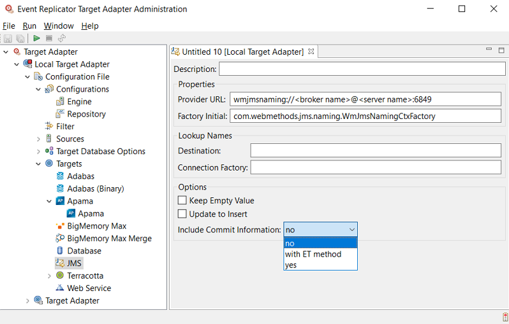Viewport: 509px width, 324px height.
Task: Check the Update to Insert option
Action: point(182,214)
